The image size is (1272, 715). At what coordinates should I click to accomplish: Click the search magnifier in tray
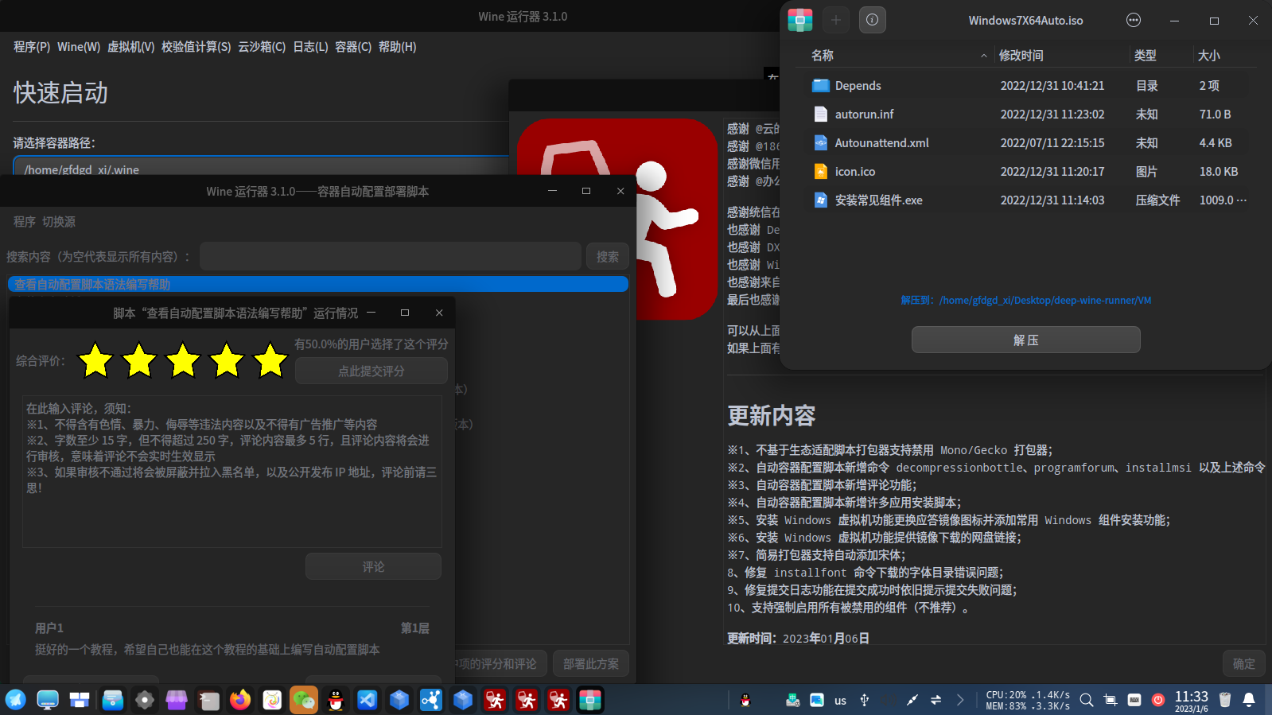coord(1087,700)
